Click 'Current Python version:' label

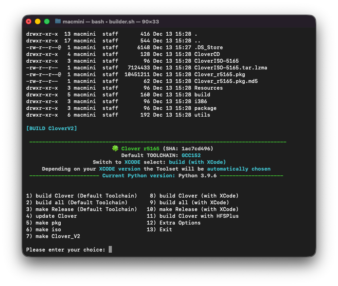pyautogui.click(x=138, y=176)
